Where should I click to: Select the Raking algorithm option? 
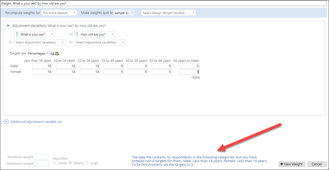[x=70, y=163]
